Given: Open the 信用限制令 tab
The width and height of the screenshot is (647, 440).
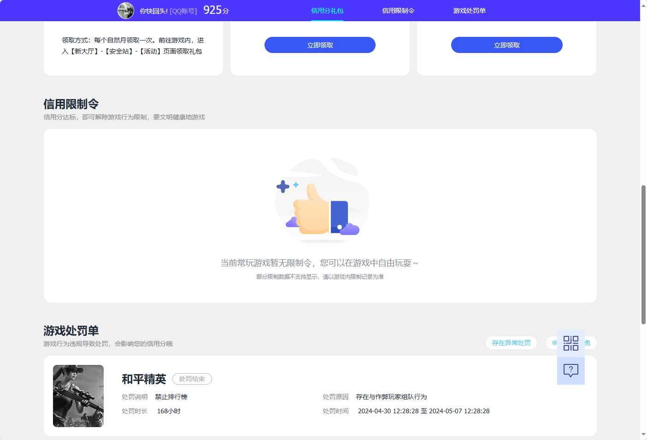Looking at the screenshot, I should click(x=398, y=10).
